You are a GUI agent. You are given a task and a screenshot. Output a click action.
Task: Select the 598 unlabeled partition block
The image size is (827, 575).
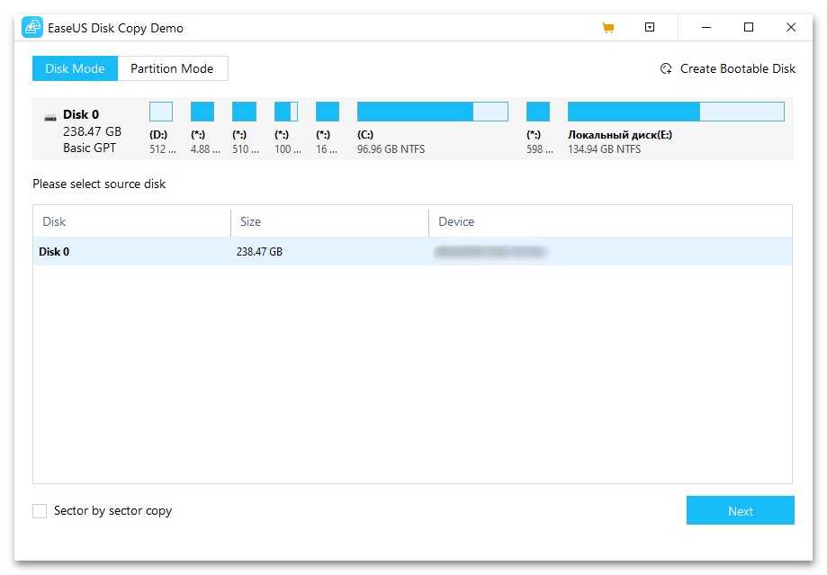538,112
